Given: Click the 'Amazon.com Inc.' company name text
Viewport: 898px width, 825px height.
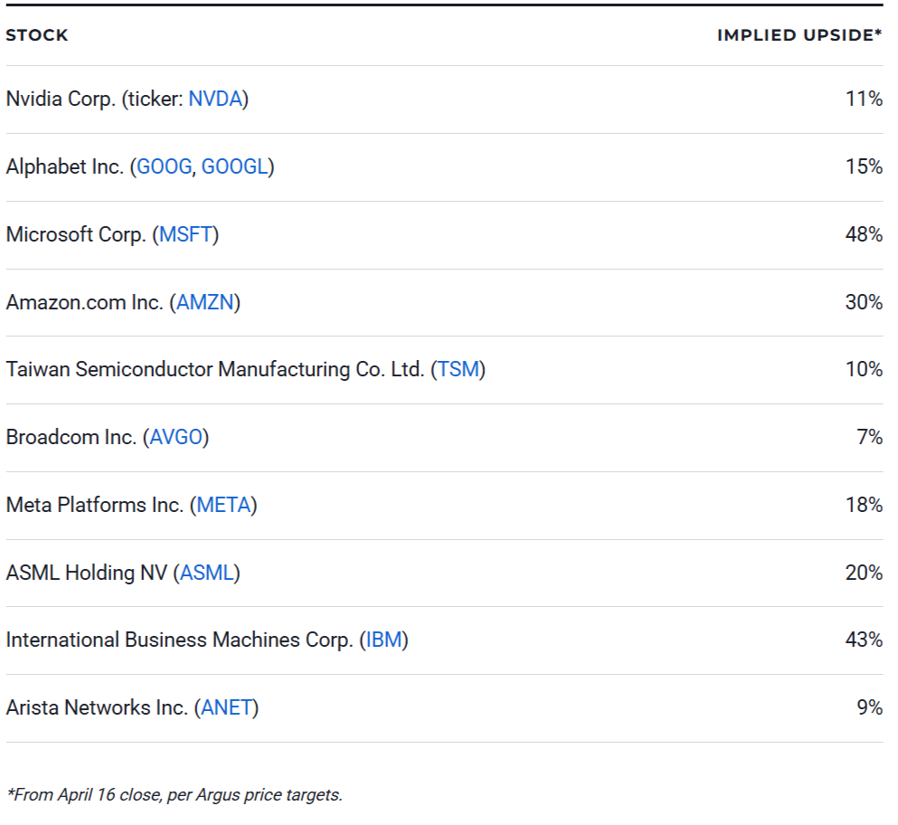Looking at the screenshot, I should [x=85, y=302].
